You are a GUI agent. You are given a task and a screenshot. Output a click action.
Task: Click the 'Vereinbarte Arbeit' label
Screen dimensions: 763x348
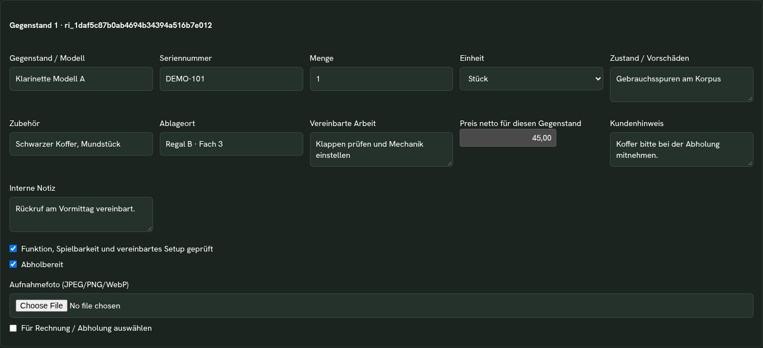click(343, 123)
